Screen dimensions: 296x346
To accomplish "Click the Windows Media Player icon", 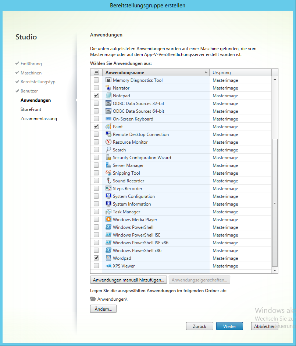I will (108, 219).
